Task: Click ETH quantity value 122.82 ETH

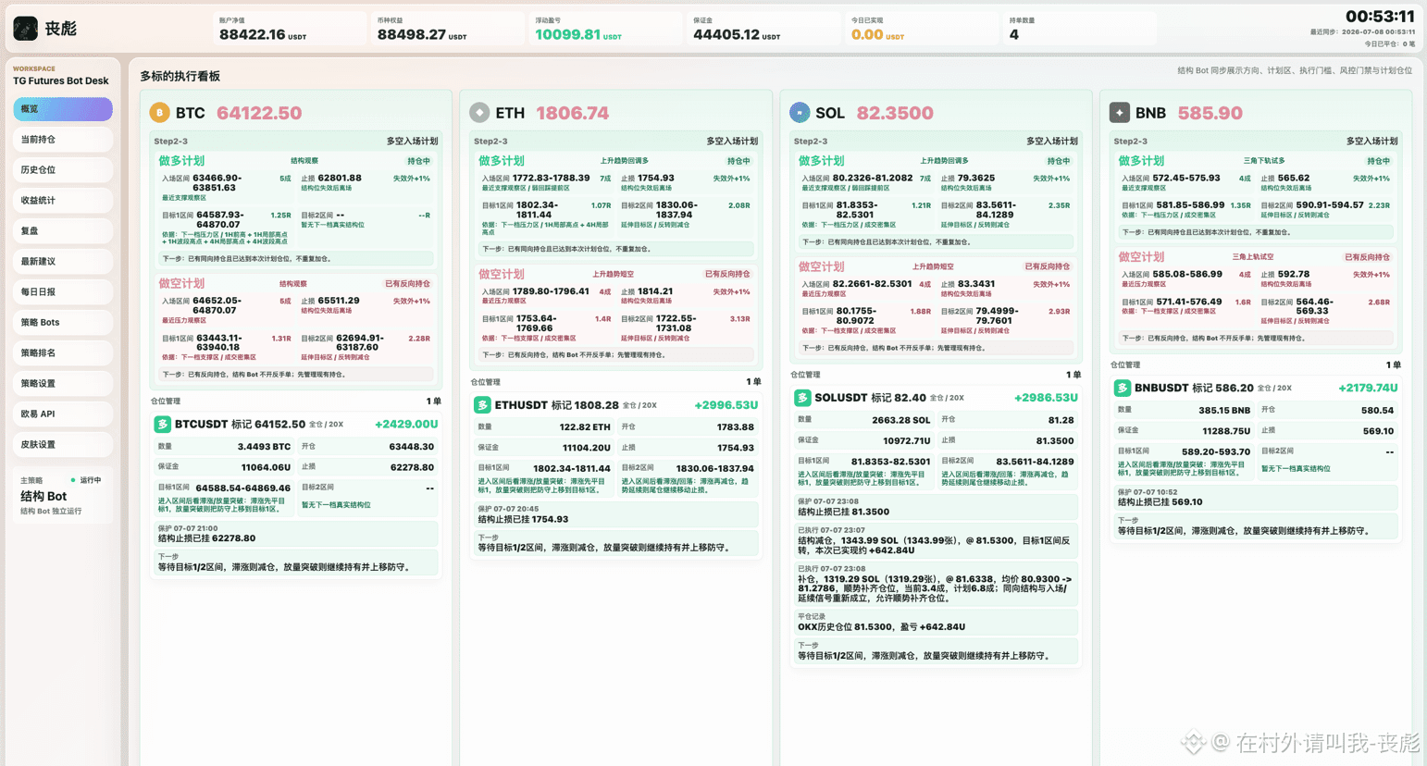Action: click(x=585, y=427)
